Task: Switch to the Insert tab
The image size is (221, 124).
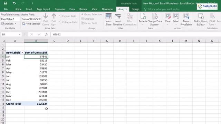Action: (x=29, y=9)
